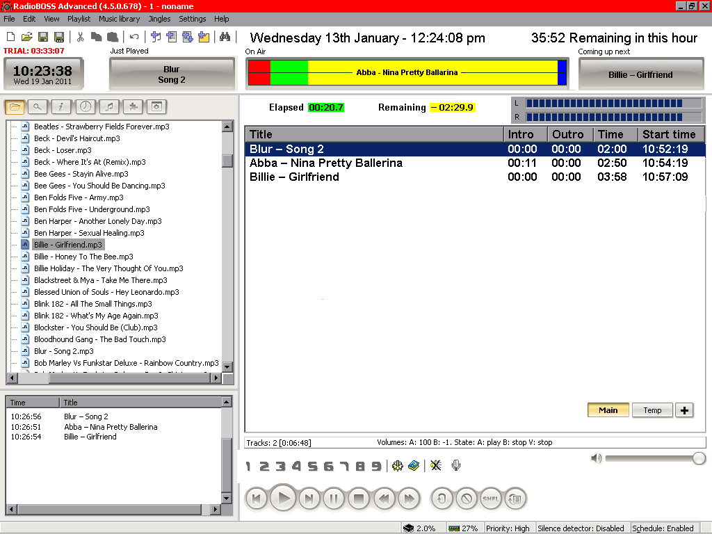Open the scheduler panel with the clock tab
The width and height of the screenshot is (712, 534).
86,106
